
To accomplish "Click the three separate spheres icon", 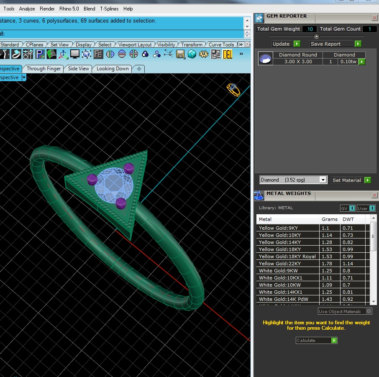I will click(156, 54).
